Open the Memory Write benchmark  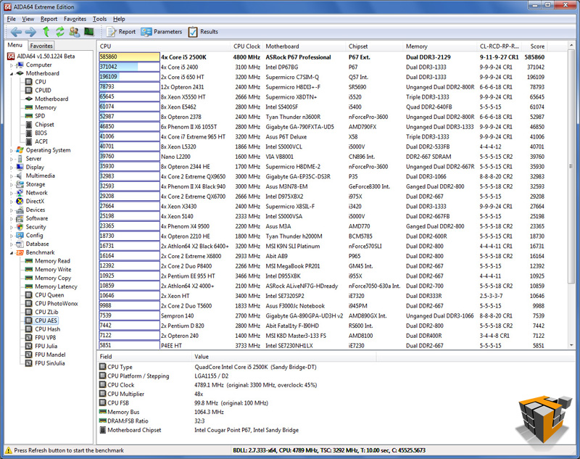click(53, 269)
